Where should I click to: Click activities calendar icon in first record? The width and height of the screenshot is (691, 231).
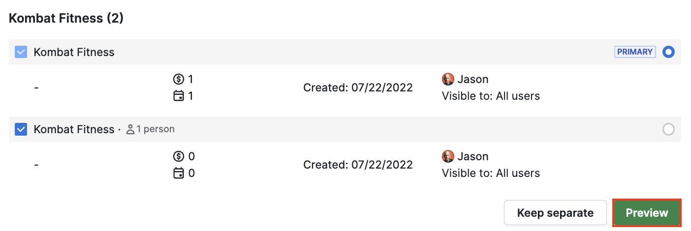[x=179, y=96]
